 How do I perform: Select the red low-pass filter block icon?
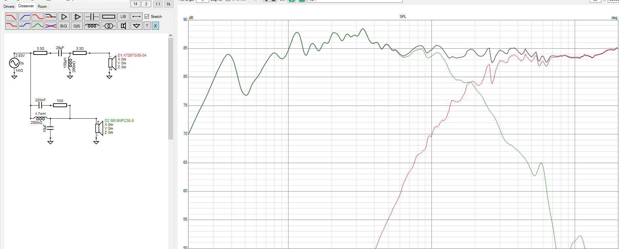click(11, 16)
